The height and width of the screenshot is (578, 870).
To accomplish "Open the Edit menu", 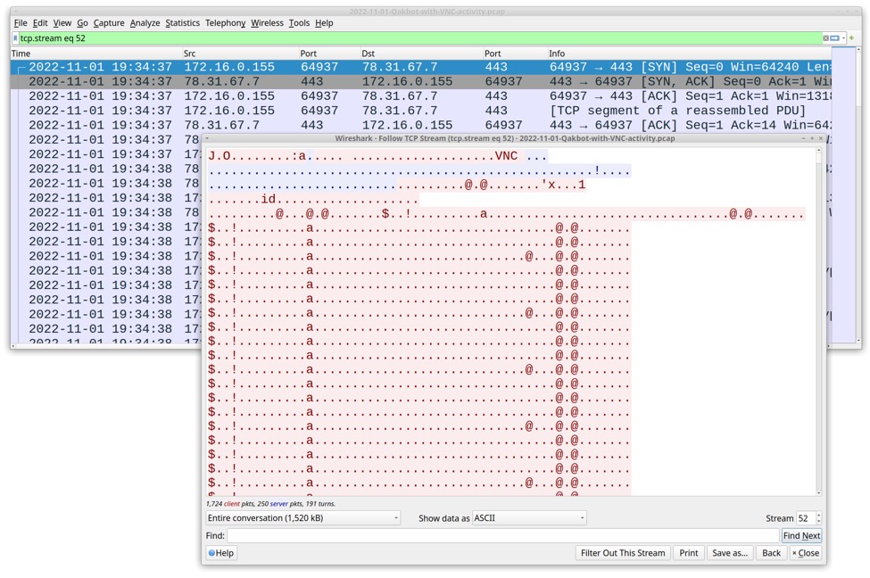I will [40, 22].
